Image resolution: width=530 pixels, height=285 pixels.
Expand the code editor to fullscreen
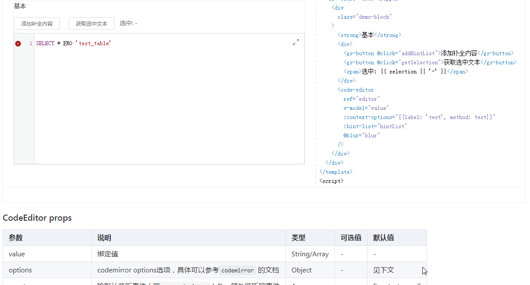click(296, 42)
